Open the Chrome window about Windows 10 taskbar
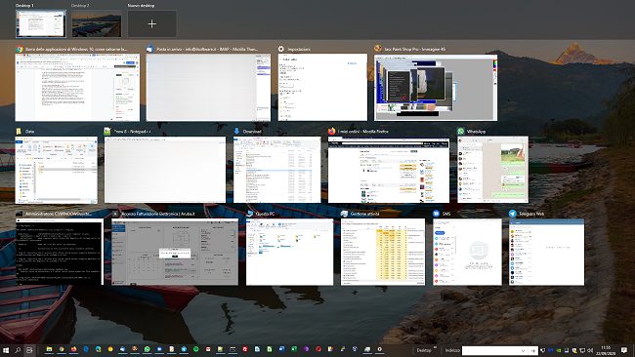This screenshot has width=635, height=357. pyautogui.click(x=77, y=88)
